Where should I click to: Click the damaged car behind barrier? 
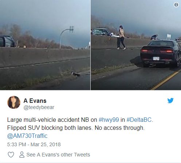[x=101, y=32]
